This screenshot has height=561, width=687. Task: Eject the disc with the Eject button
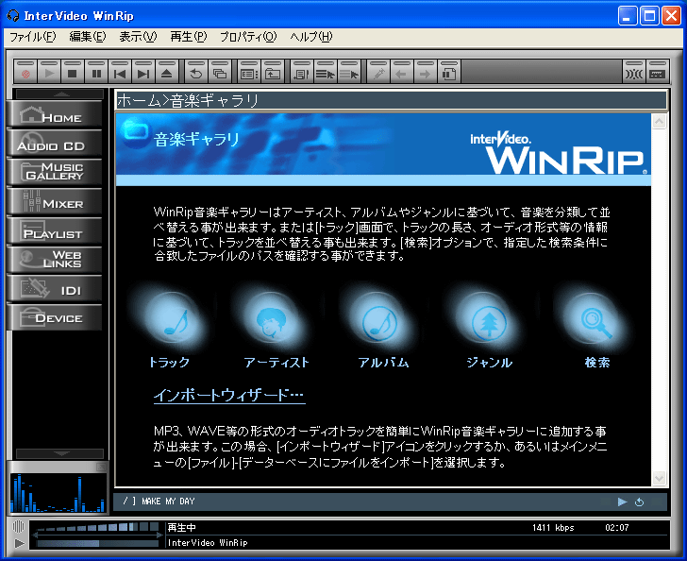(166, 72)
